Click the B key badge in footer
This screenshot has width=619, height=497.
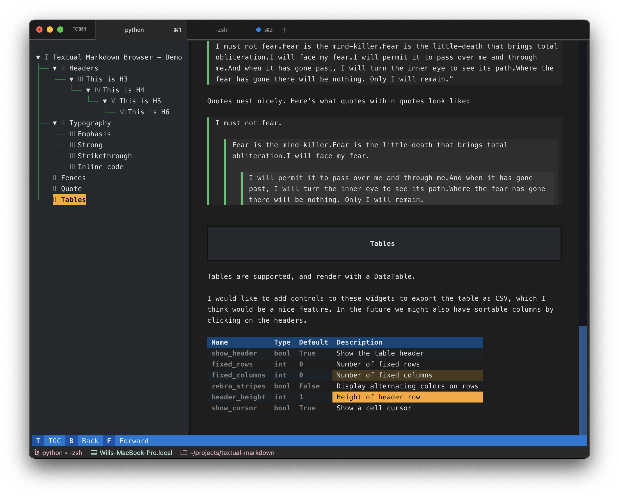(x=72, y=441)
